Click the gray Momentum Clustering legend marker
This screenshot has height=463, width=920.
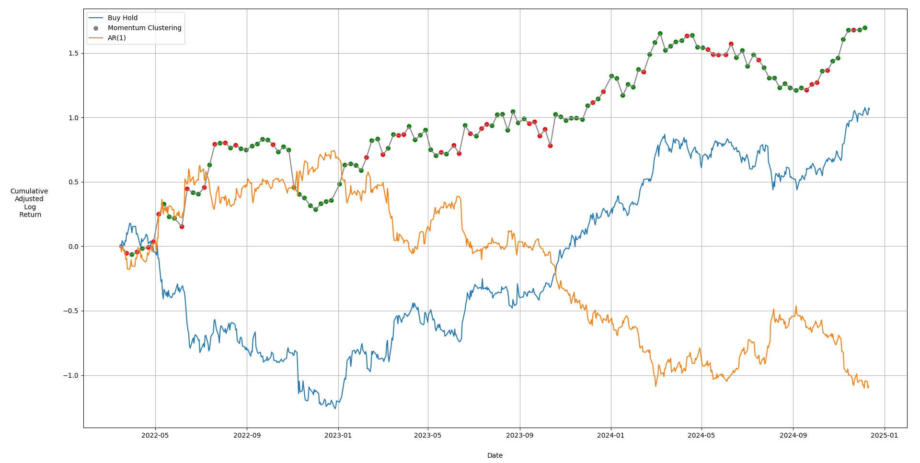click(96, 28)
